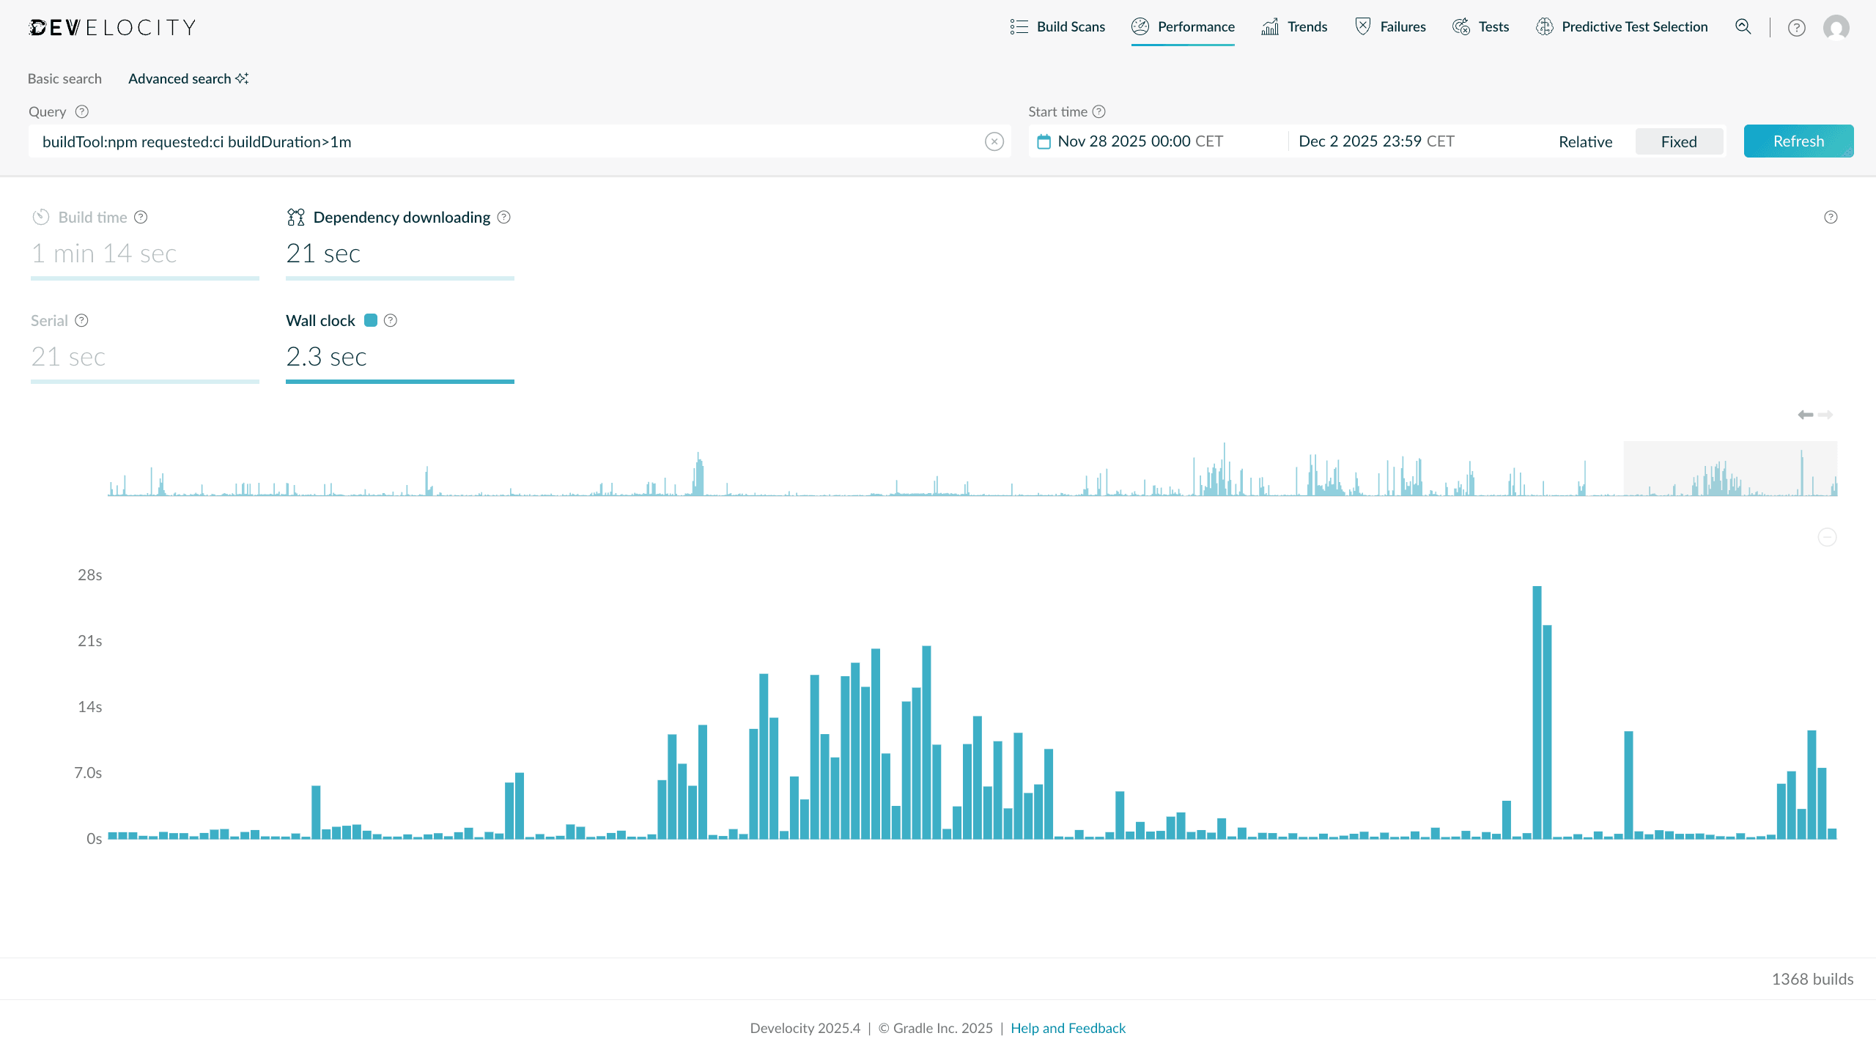The width and height of the screenshot is (1876, 1055).
Task: Open the calendar icon in Start time
Action: click(1045, 141)
